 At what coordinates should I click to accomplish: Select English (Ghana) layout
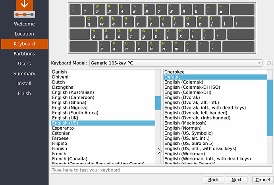(103, 103)
